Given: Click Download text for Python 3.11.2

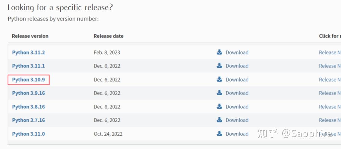Looking at the screenshot, I should click(x=237, y=53).
